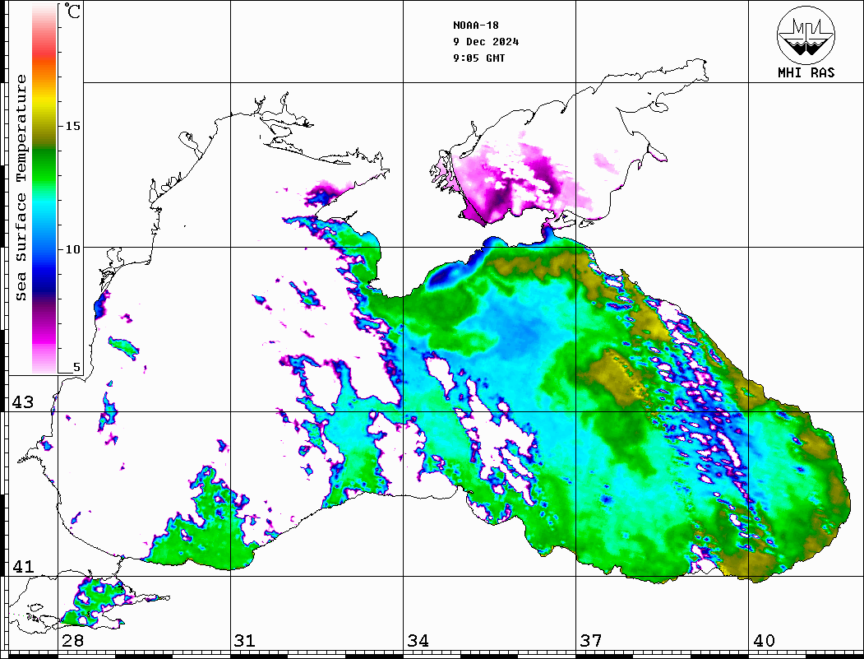Click the '9:05 GMT' time text
The width and height of the screenshot is (864, 659).
pos(478,58)
